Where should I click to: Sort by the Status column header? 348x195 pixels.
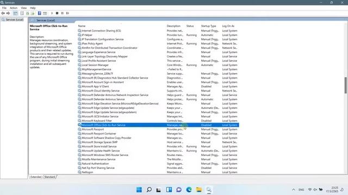click(x=190, y=26)
